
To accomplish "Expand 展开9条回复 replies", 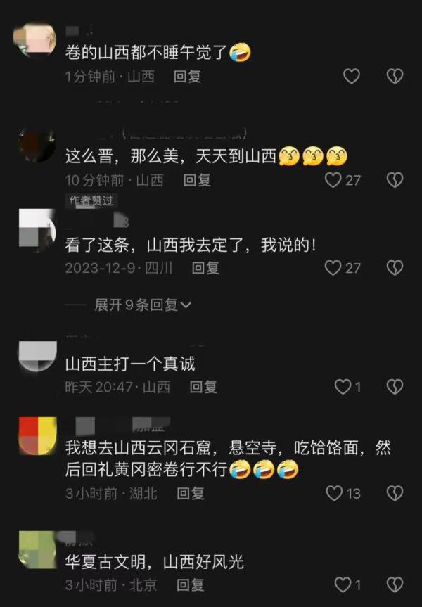I will [143, 305].
